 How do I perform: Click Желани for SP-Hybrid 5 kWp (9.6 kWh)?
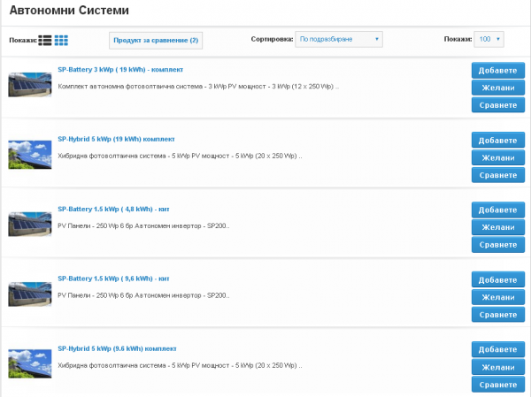[497, 367]
